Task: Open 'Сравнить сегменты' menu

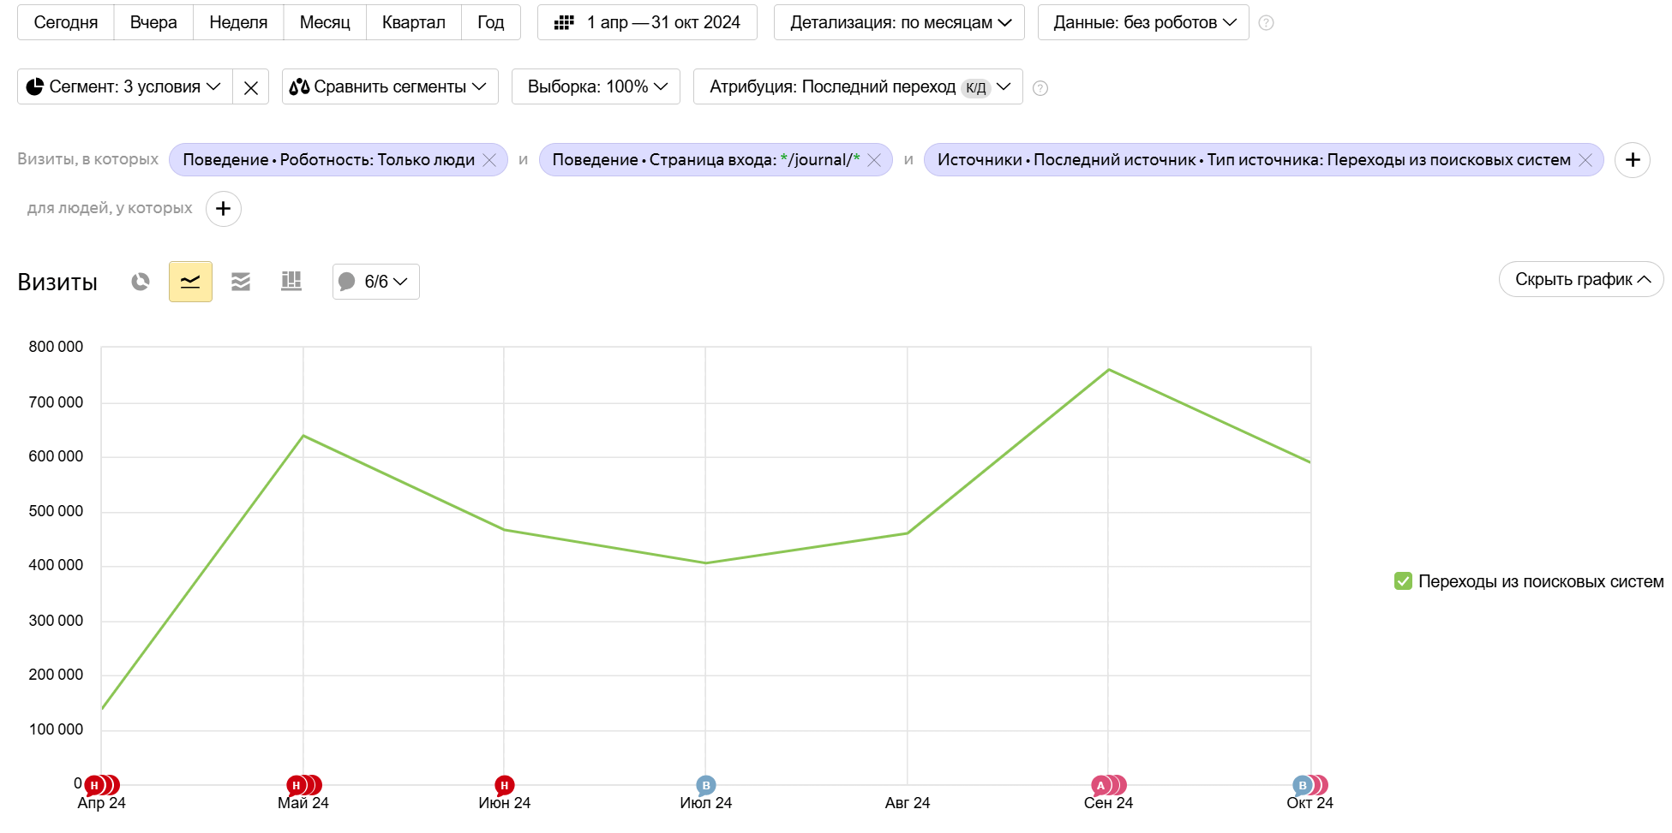Action: click(x=390, y=87)
